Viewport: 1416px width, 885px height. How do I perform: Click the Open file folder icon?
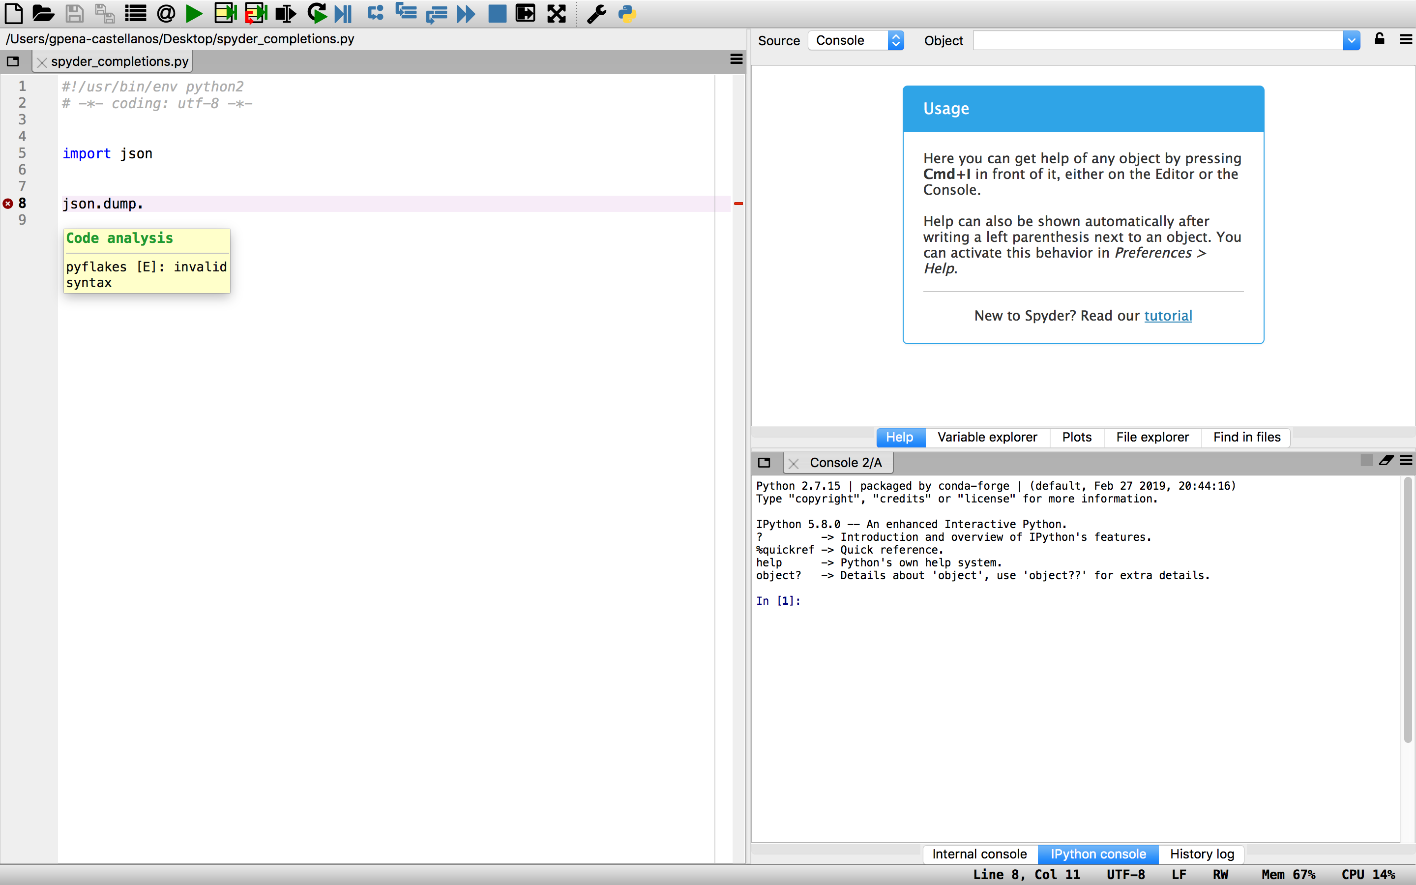click(x=43, y=13)
